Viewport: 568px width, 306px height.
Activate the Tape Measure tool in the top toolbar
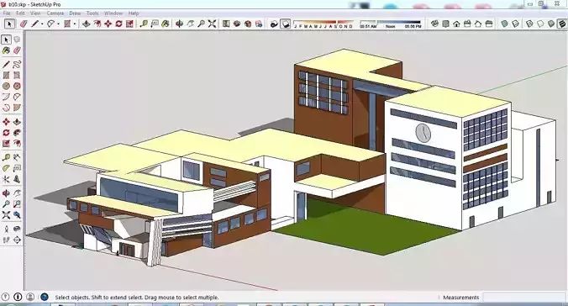pyautogui.click(x=144, y=24)
